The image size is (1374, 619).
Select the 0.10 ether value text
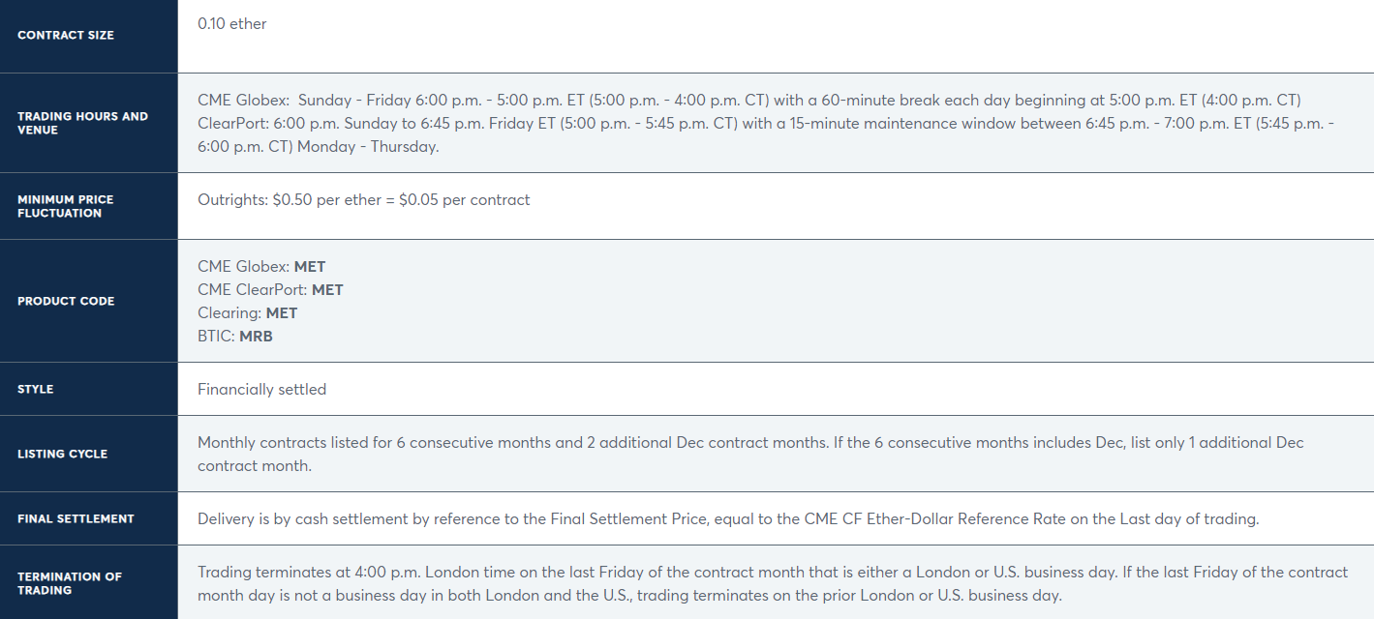point(232,24)
